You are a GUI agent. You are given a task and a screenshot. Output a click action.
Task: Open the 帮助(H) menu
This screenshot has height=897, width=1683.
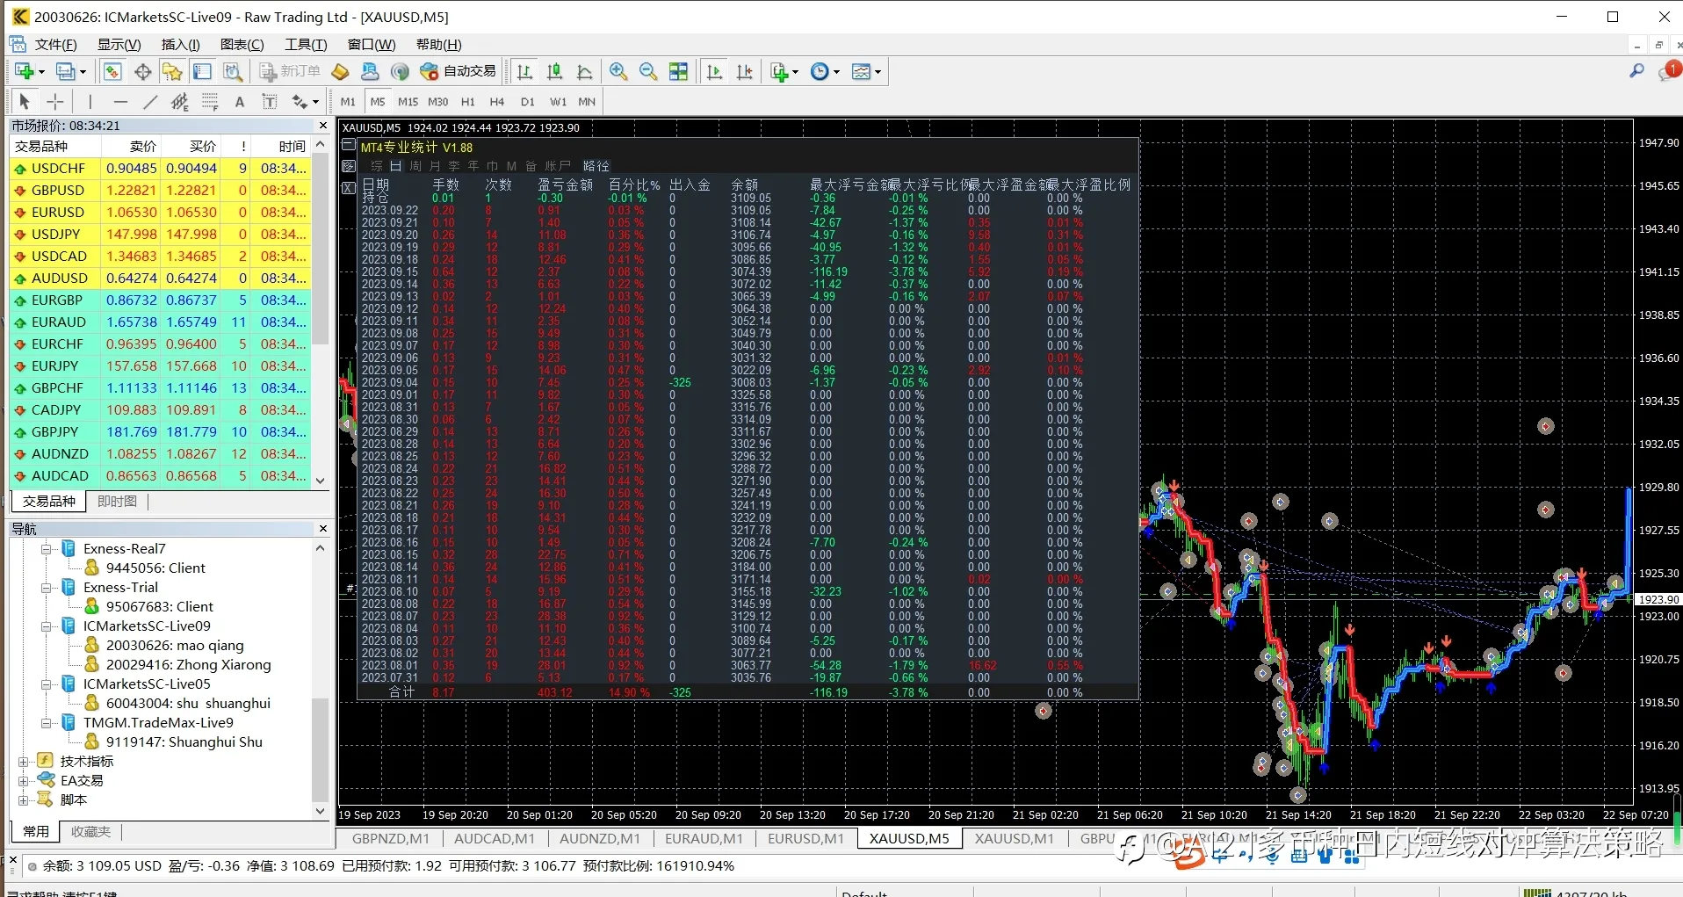[438, 45]
